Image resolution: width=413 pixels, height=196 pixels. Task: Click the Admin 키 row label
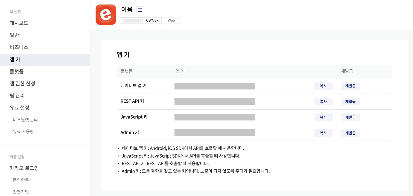click(x=130, y=133)
